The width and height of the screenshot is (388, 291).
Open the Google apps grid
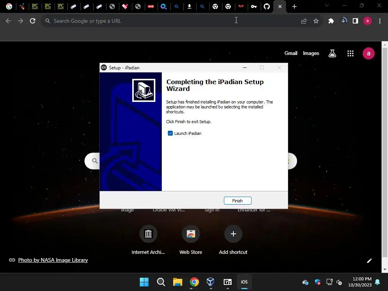tap(350, 53)
